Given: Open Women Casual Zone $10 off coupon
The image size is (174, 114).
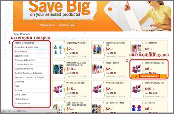Looking at the screenshot, I should 149,90.
